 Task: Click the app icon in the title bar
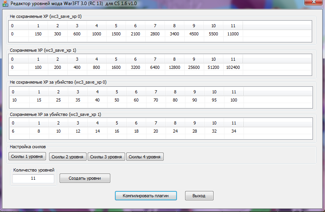5,4
